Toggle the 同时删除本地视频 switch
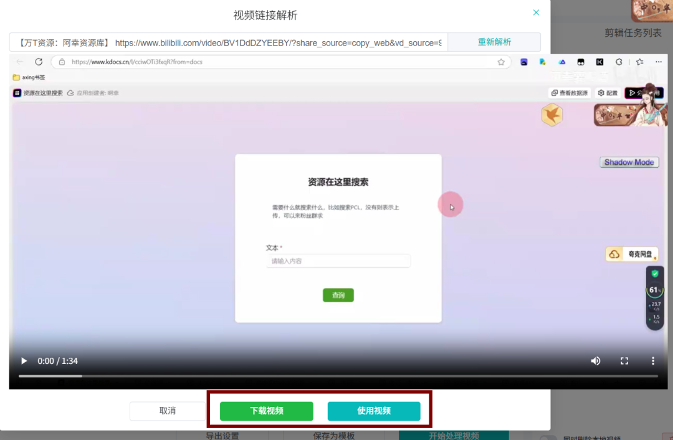 pyautogui.click(x=548, y=438)
